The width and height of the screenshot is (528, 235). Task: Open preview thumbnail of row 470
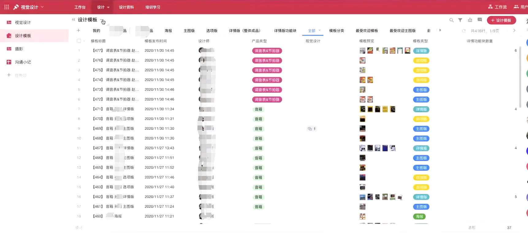point(362,119)
